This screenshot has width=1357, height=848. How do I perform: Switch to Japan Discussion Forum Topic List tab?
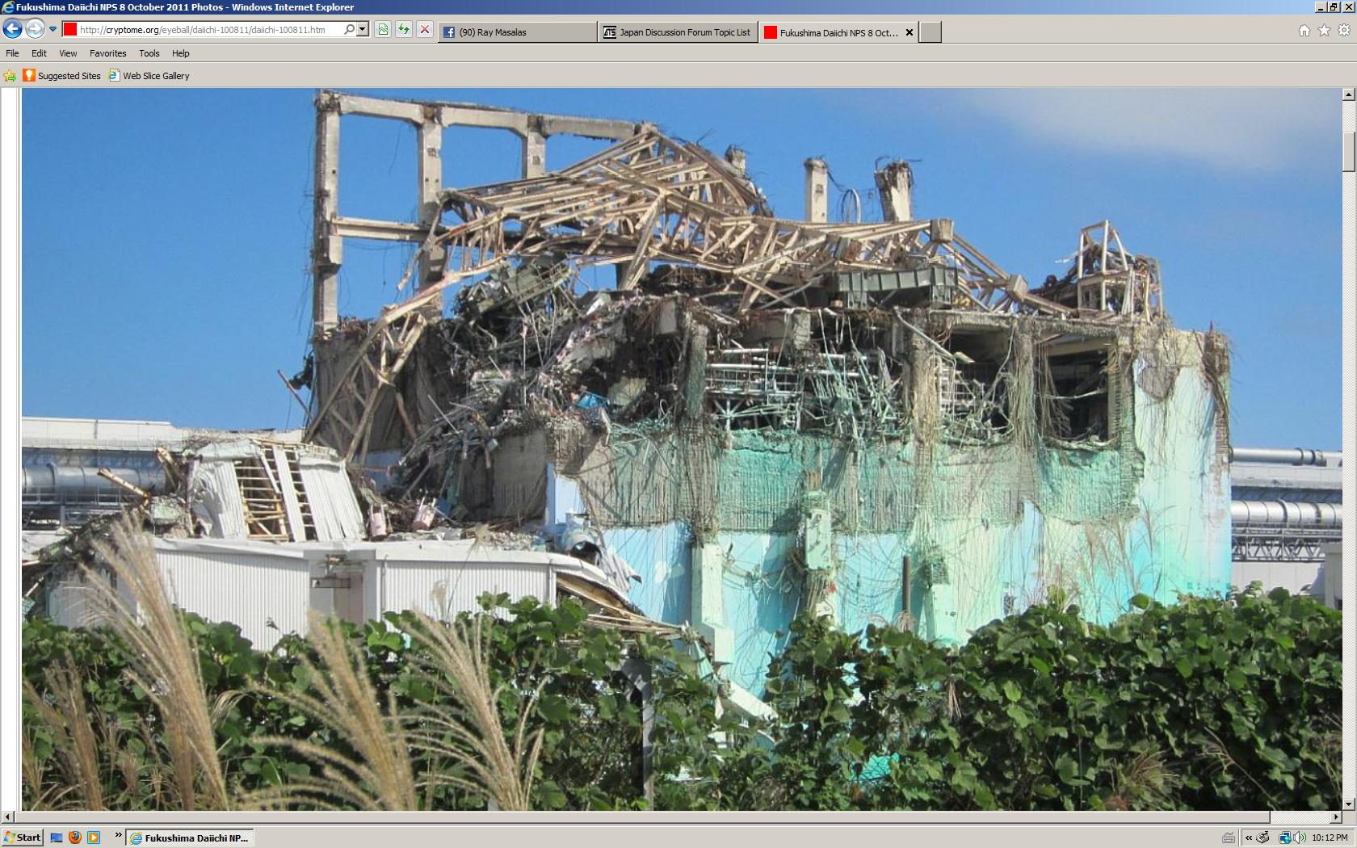pyautogui.click(x=678, y=32)
